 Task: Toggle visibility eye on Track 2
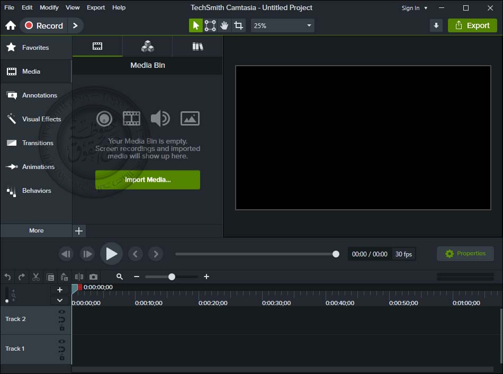(62, 312)
